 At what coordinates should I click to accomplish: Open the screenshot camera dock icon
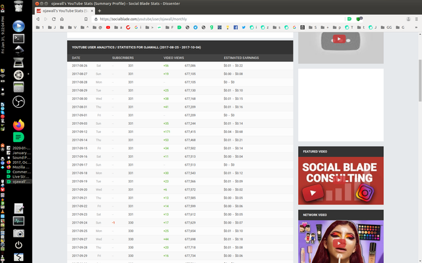click(18, 233)
